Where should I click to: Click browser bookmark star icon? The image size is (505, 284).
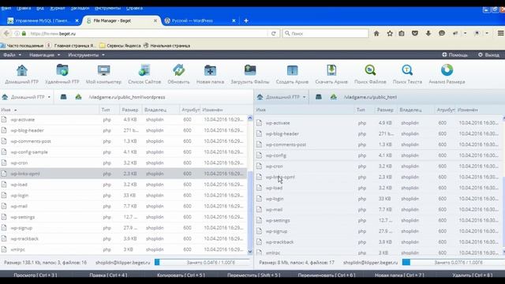390,33
